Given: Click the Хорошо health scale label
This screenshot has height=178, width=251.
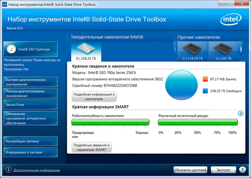Looking at the screenshot, I should click(x=142, y=133).
